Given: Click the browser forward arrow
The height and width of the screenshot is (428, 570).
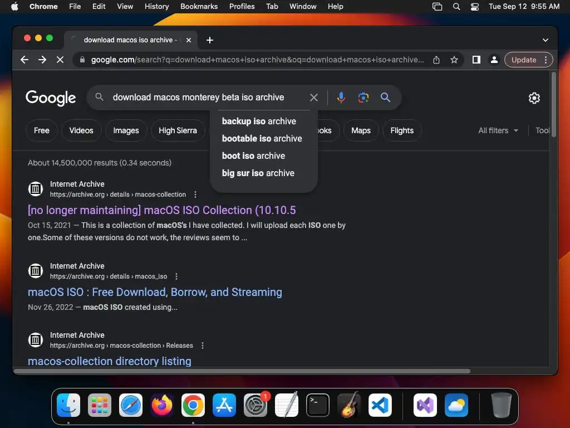Looking at the screenshot, I should point(42,60).
